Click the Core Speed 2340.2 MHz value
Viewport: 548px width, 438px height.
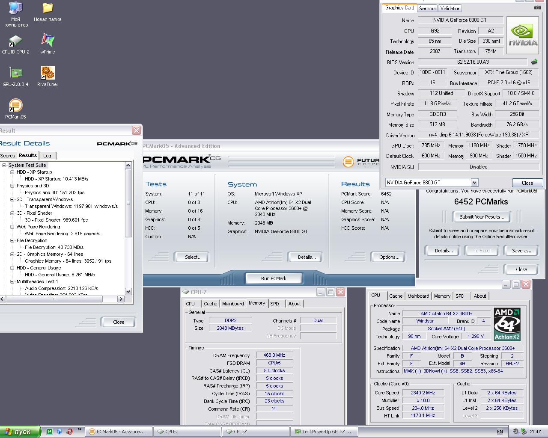tap(423, 393)
